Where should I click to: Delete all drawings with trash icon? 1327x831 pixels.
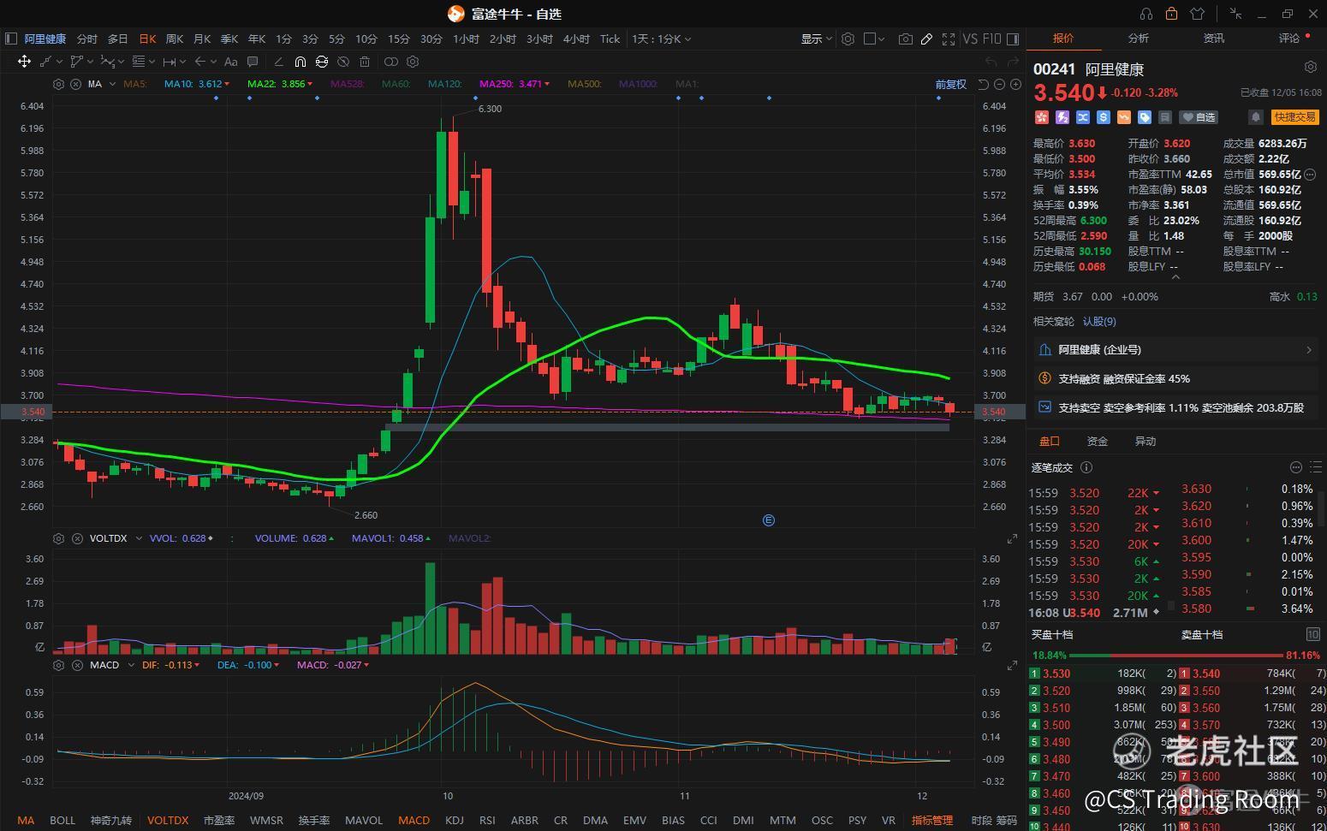[365, 62]
